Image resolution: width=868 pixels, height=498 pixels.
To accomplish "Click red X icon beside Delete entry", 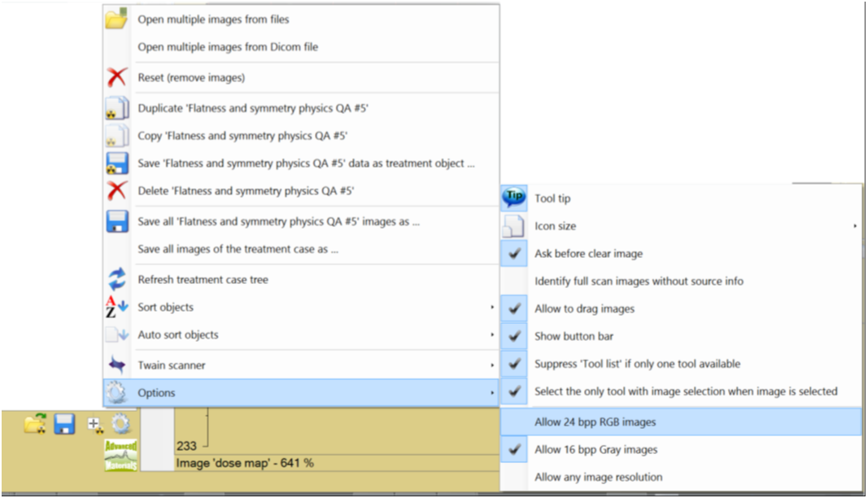I will (x=116, y=190).
